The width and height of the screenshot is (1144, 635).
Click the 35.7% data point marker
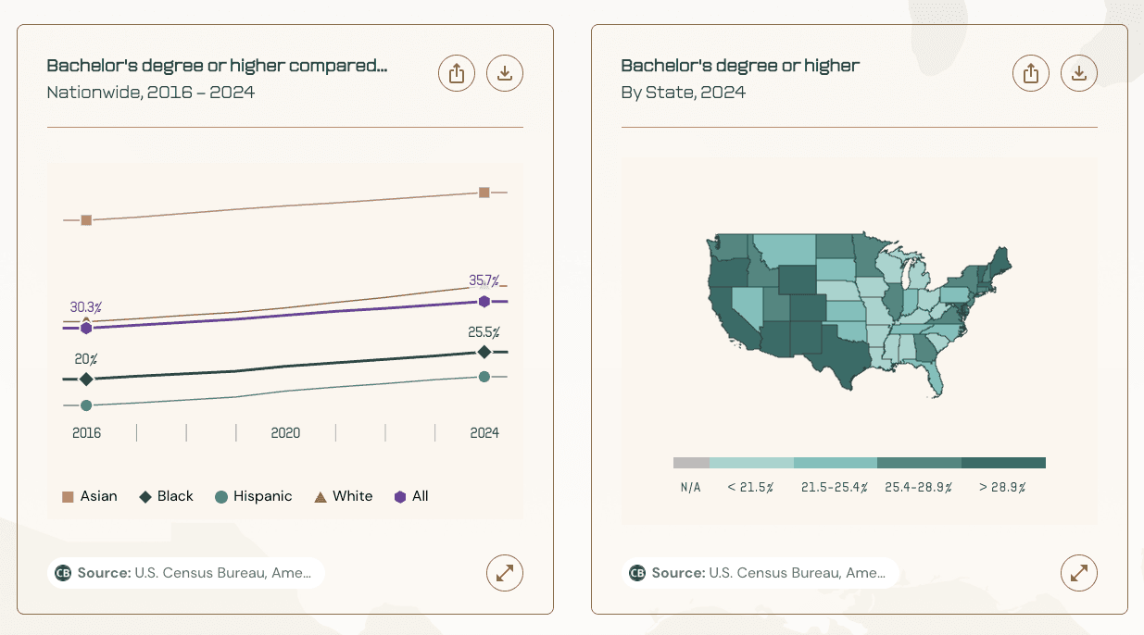point(483,300)
